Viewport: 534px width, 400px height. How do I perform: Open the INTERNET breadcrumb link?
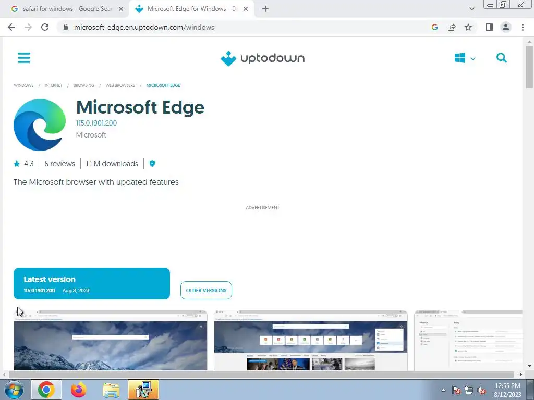[54, 85]
